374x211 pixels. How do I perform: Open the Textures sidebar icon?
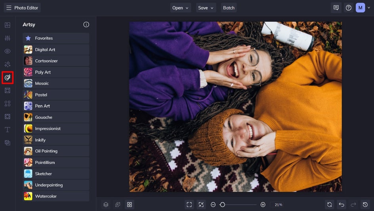(x=8, y=117)
